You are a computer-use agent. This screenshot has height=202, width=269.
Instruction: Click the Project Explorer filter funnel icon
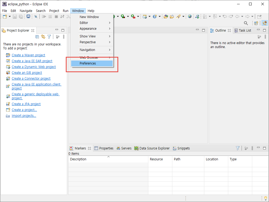[49, 37]
